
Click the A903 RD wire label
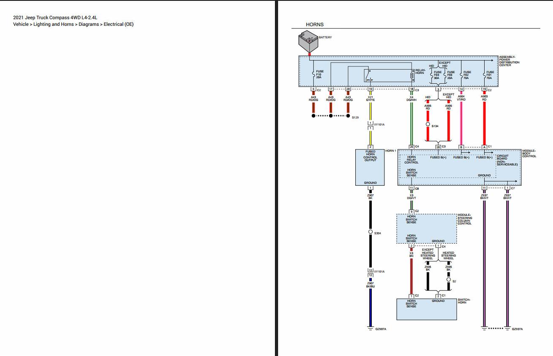tap(484, 98)
